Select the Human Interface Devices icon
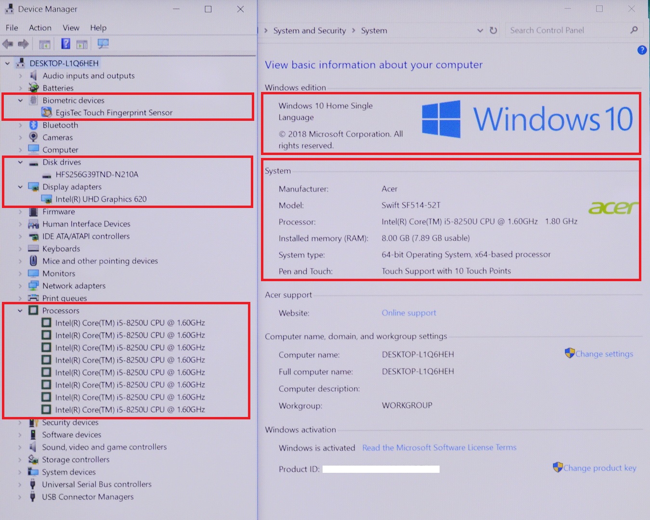This screenshot has height=520, width=650. coord(33,224)
